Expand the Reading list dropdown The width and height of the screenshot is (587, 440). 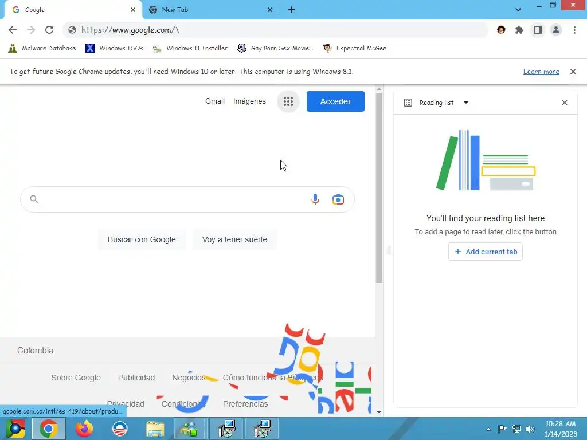click(465, 103)
